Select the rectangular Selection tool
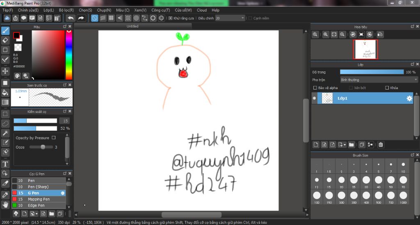Screen dimensions: 420x225 tap(5, 114)
